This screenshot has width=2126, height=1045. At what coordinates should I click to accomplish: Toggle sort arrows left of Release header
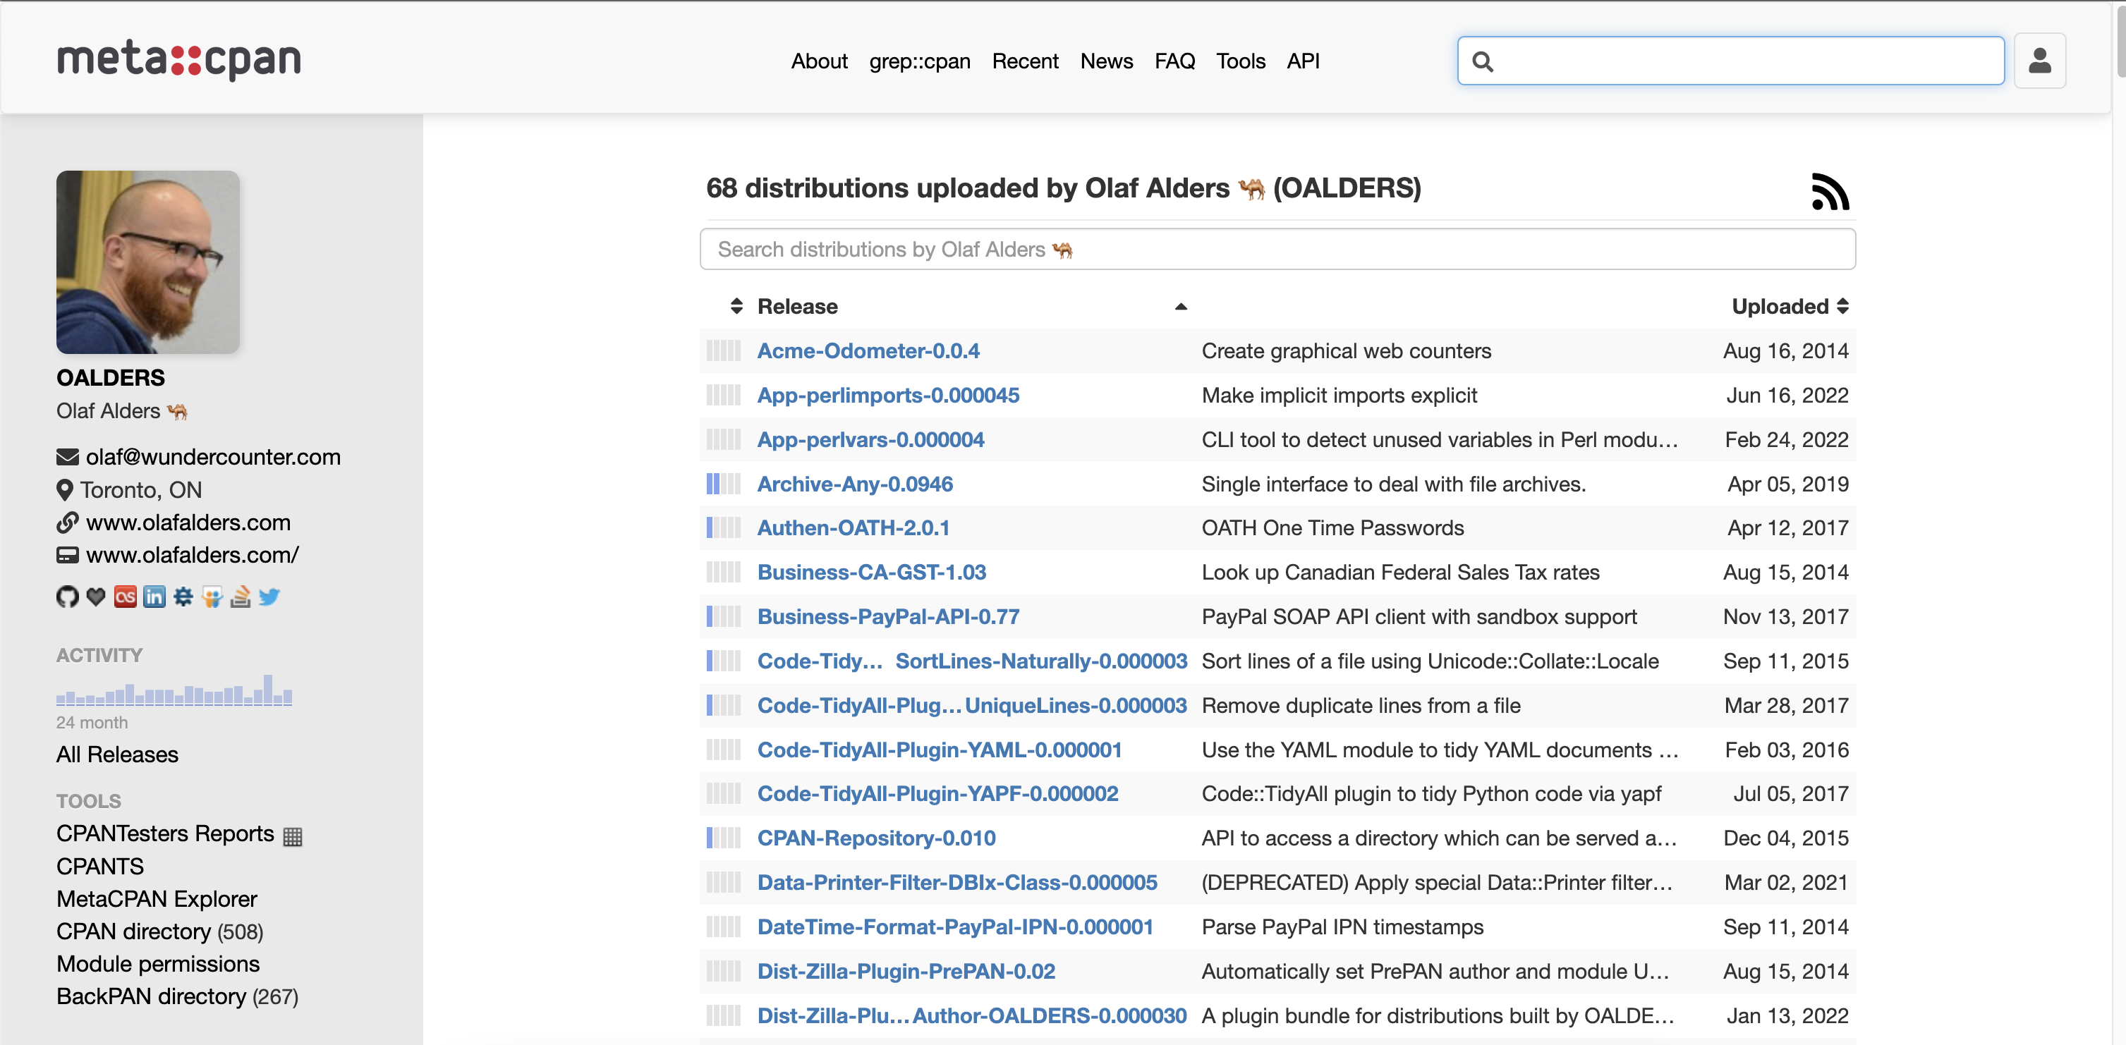736,306
